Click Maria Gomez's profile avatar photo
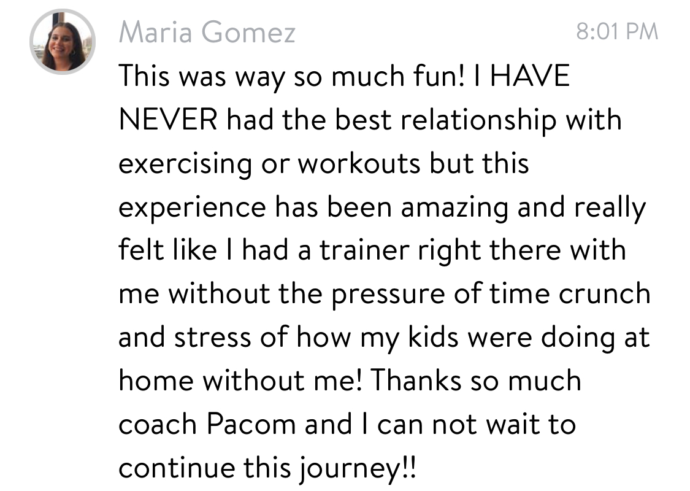690x491 pixels. [62, 42]
